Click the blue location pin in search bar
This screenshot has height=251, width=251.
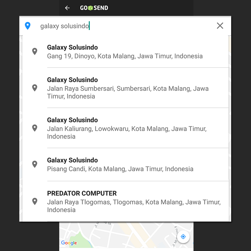coord(28,26)
